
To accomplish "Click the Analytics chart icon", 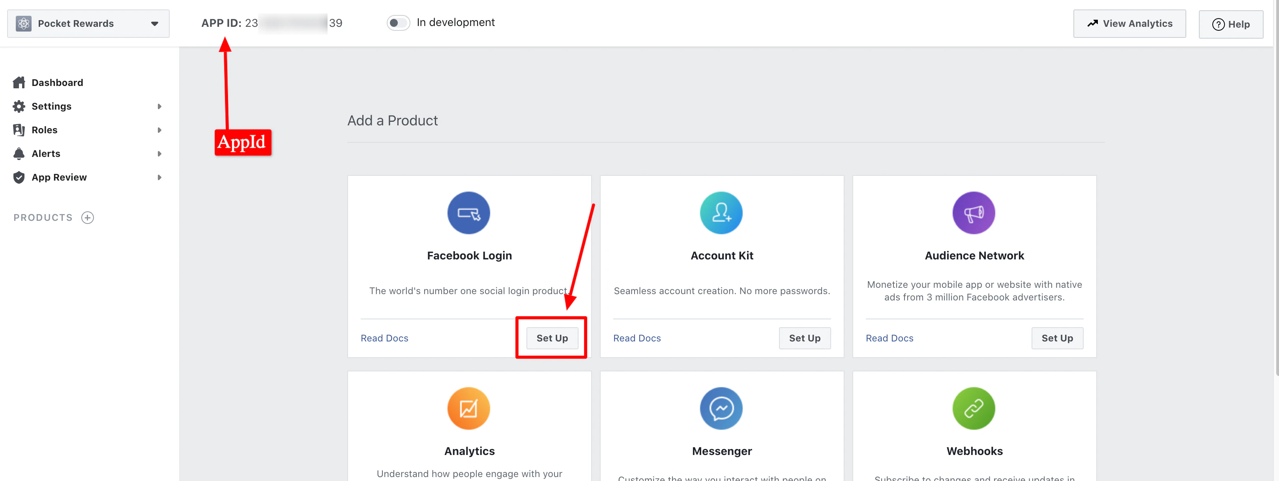I will (x=469, y=408).
